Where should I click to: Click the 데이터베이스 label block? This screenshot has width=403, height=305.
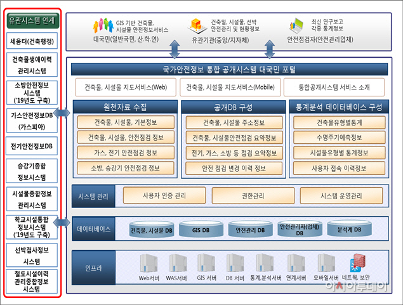93,229
